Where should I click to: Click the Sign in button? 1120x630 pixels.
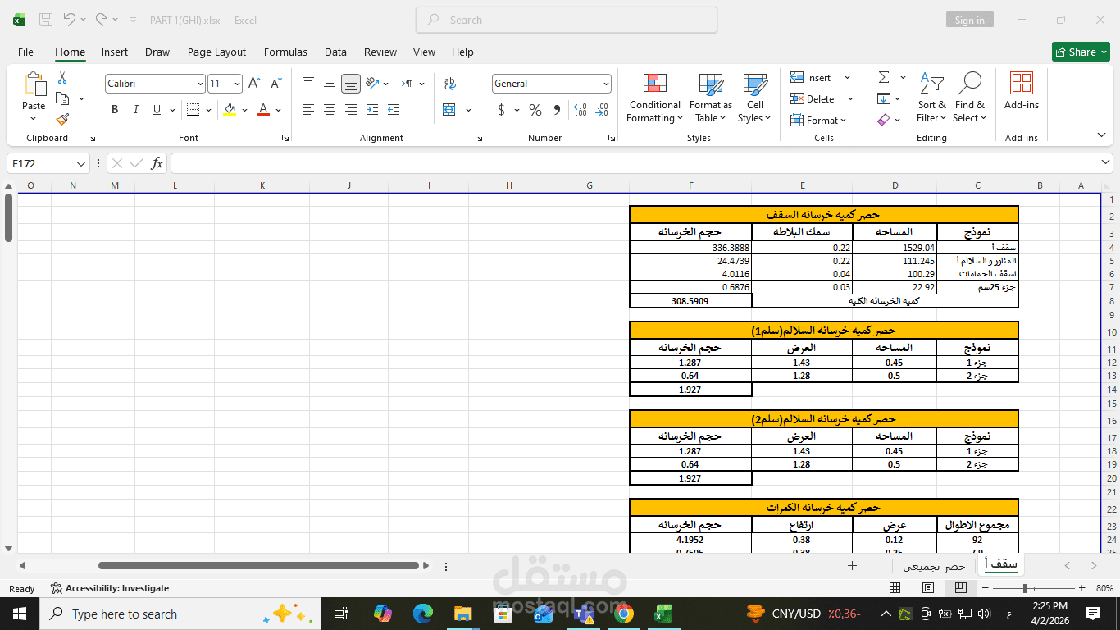point(970,21)
